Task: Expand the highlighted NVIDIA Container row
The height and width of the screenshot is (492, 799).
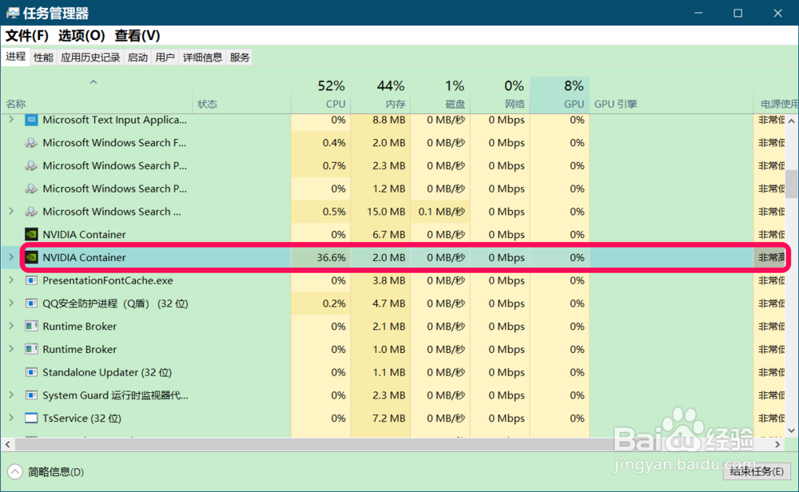Action: (x=11, y=256)
